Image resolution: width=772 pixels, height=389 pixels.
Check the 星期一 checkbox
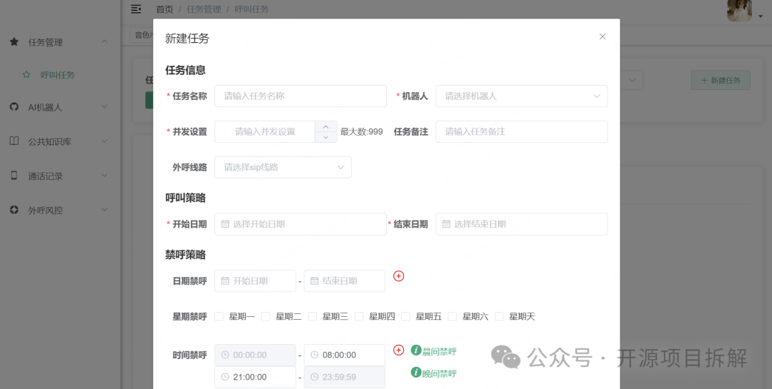219,316
